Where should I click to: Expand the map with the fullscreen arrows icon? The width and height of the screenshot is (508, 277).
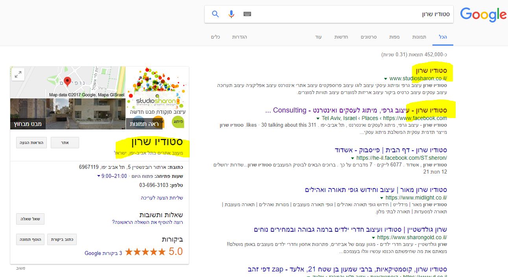click(18, 74)
